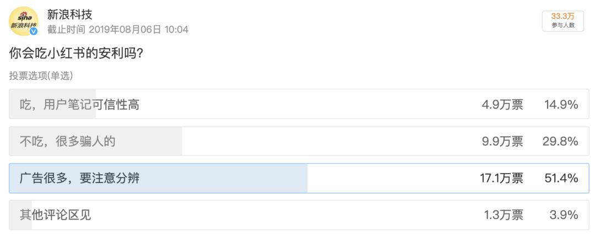Click the 4.9万票 vote count
The width and height of the screenshot is (595, 247).
coord(502,104)
